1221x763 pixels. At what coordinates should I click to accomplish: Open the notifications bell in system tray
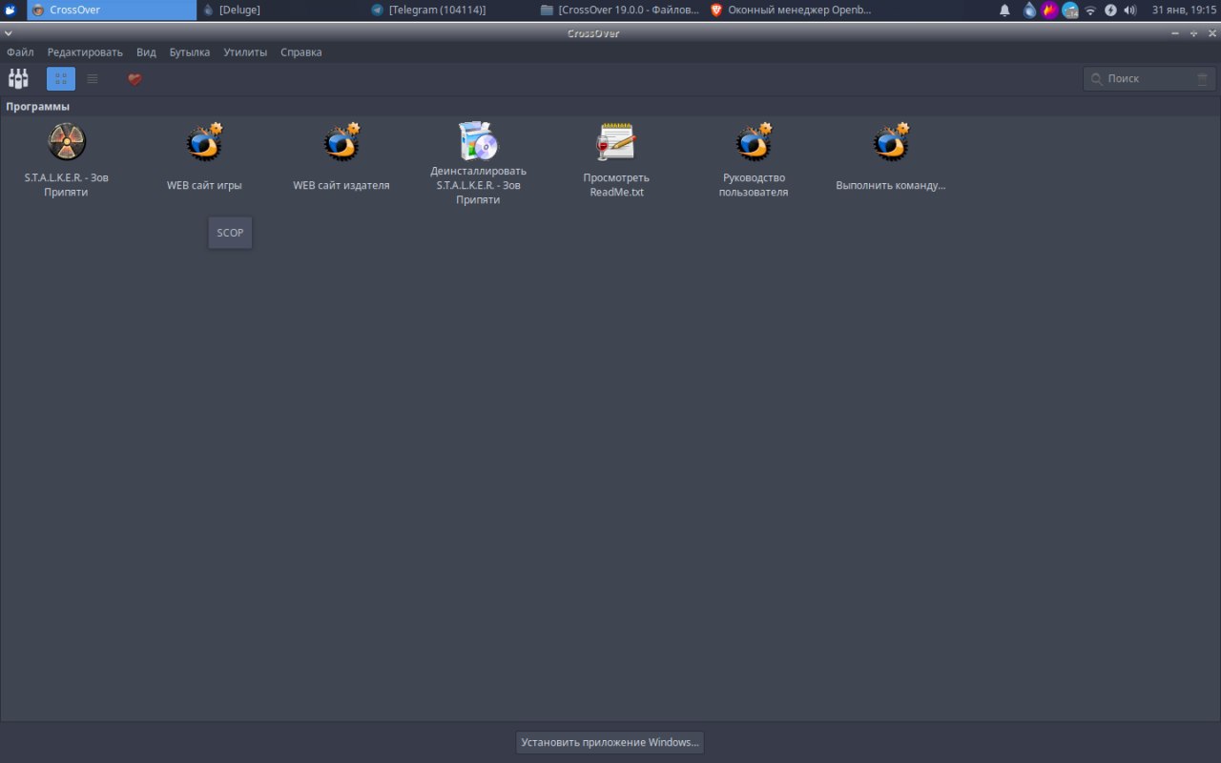pos(1004,10)
